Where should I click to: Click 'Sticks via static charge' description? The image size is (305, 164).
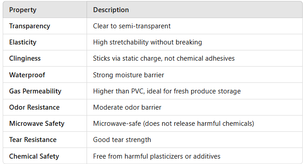pos(164,58)
